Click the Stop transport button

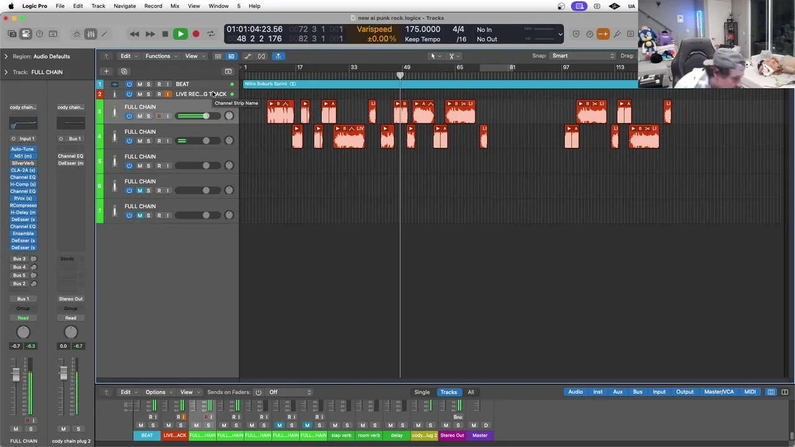tap(165, 34)
